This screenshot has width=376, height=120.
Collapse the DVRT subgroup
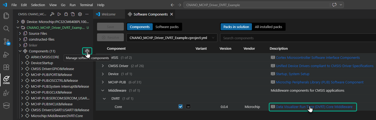(105, 99)
